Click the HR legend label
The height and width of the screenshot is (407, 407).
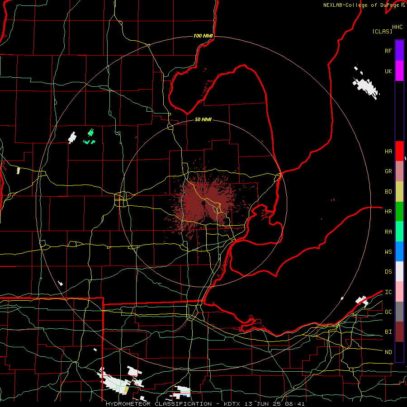pos(388,212)
